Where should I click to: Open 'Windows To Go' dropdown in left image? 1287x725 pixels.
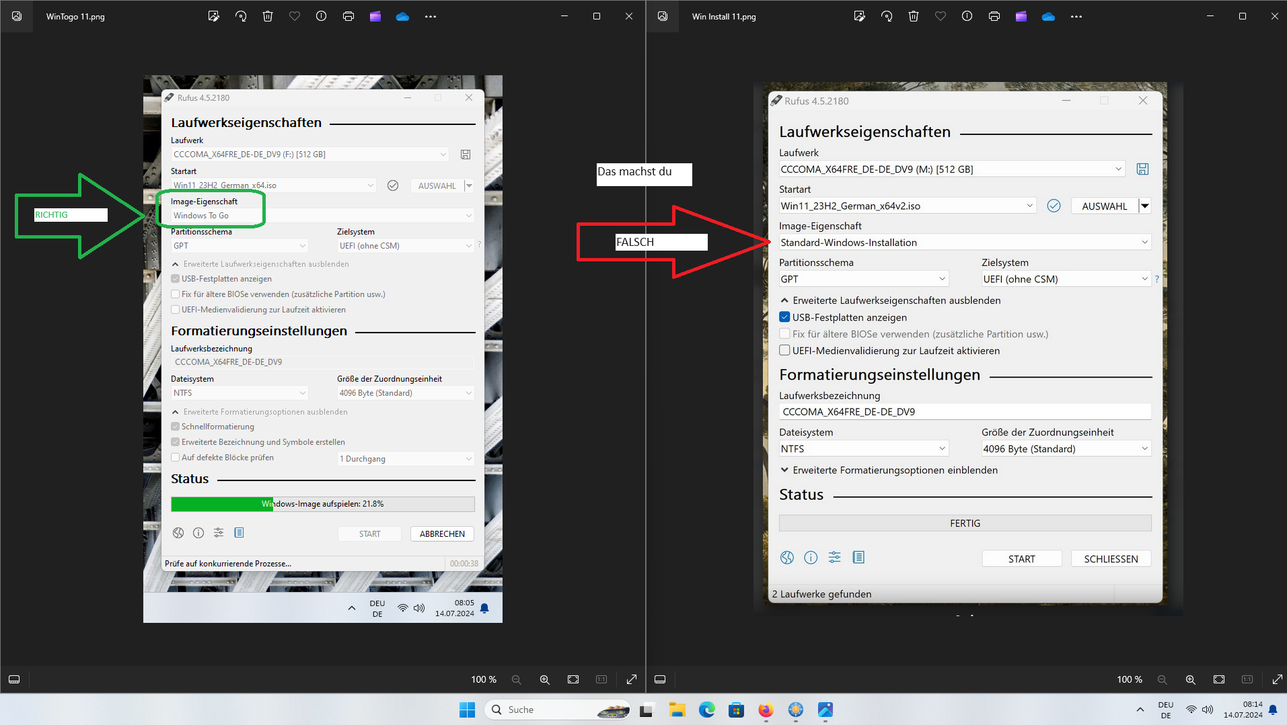point(322,215)
